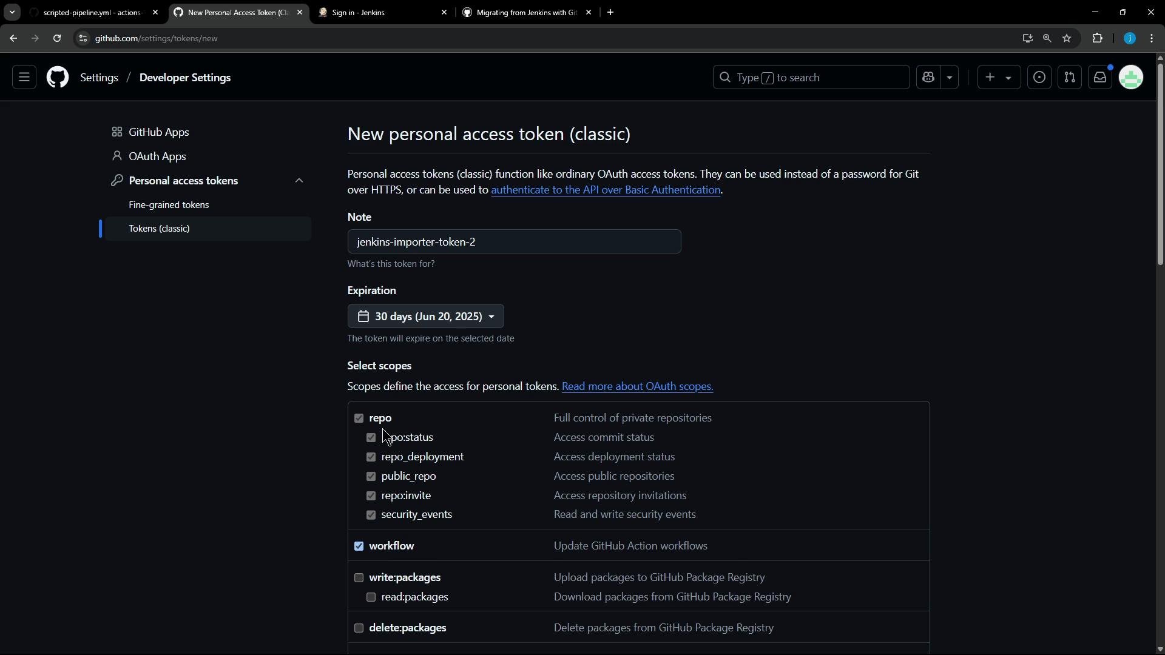
Task: Uncheck the repo scope checkbox
Action: click(359, 418)
